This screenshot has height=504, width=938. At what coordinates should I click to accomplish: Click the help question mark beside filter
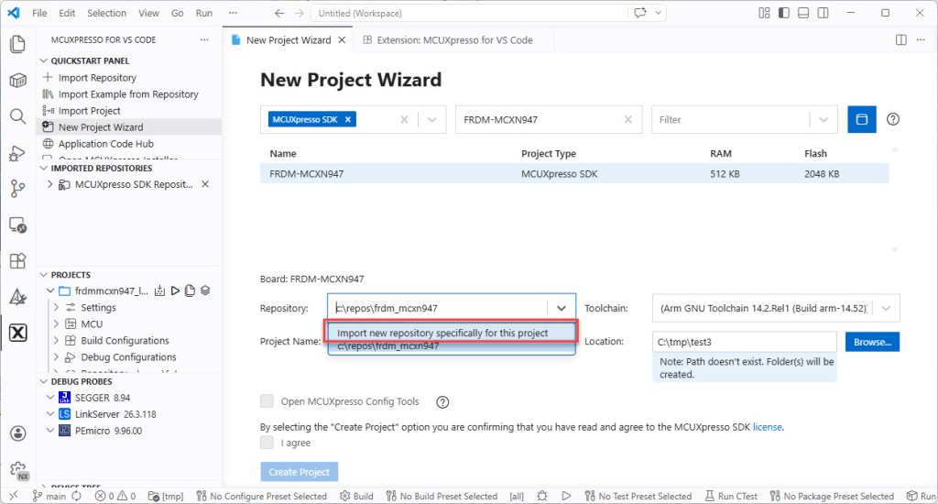point(893,119)
